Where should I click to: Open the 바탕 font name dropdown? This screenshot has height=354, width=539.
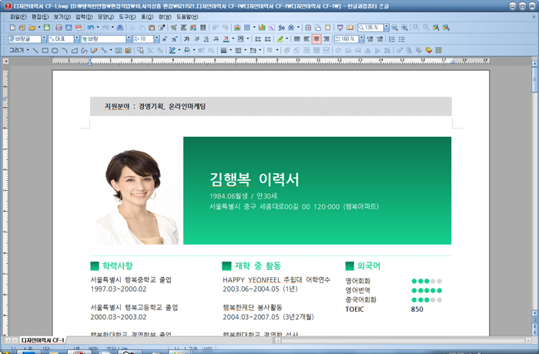129,39
